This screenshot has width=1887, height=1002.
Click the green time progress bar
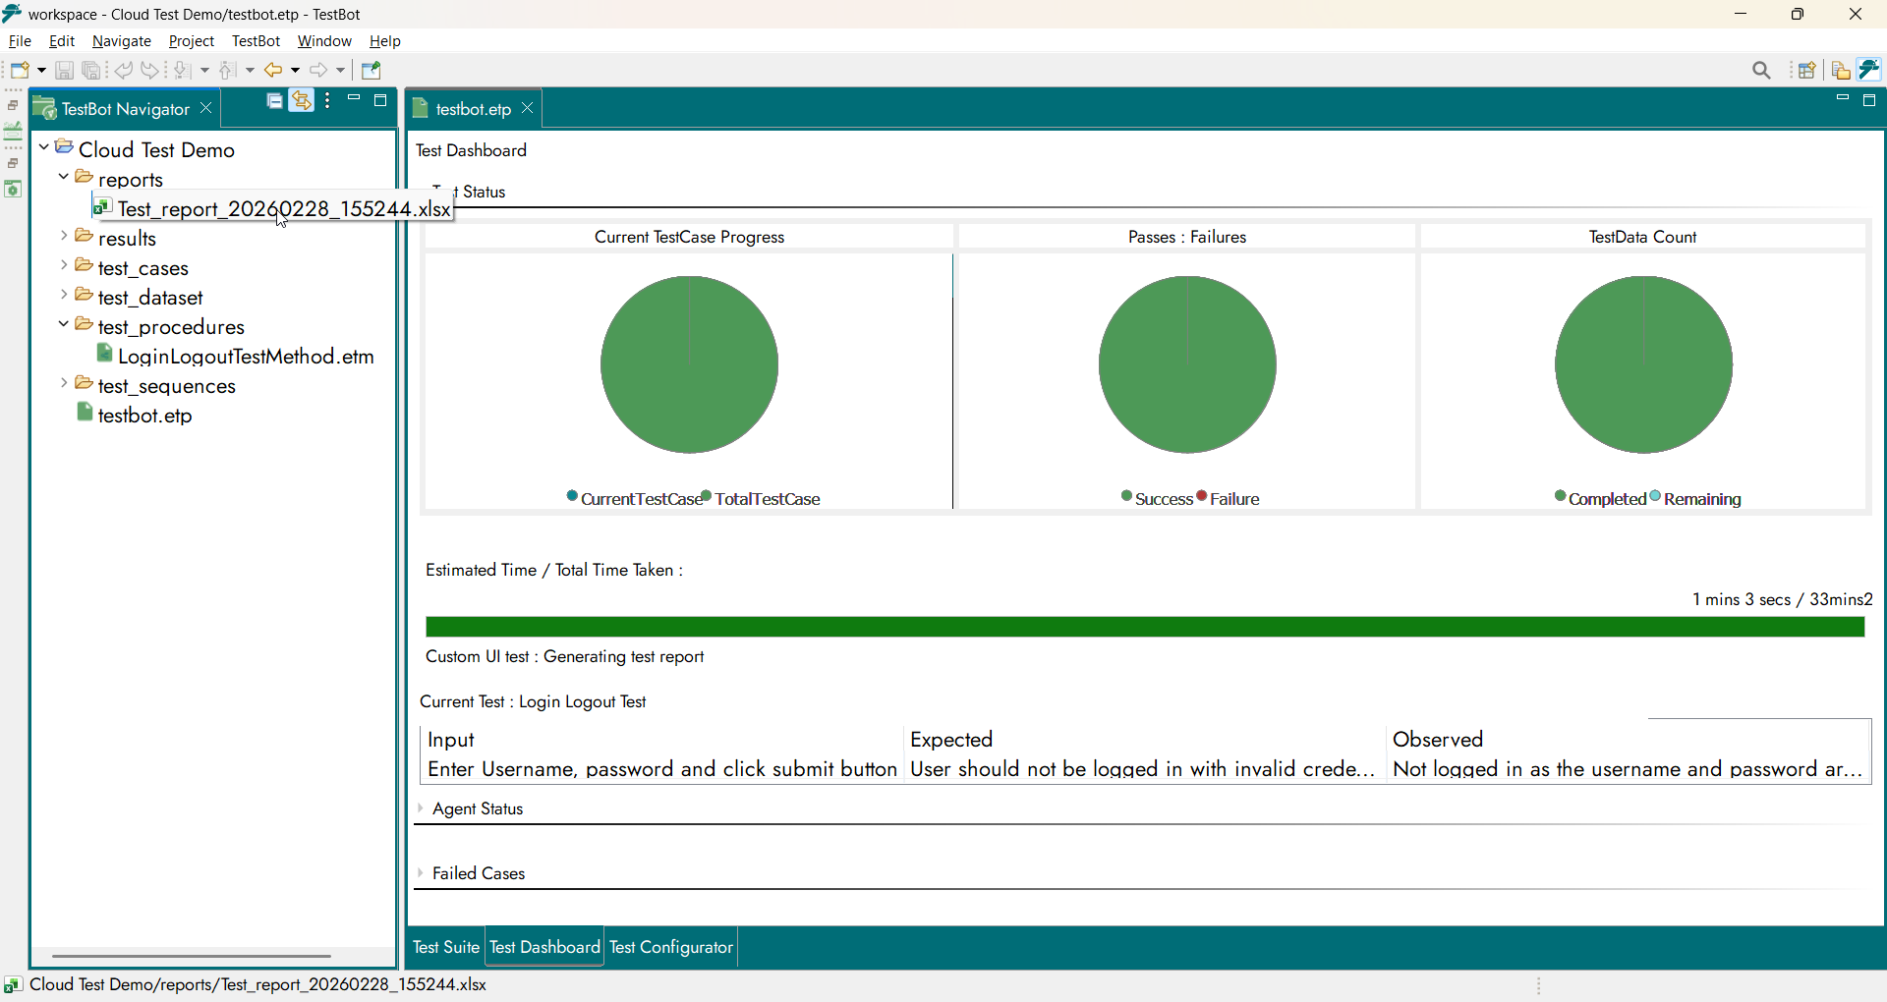point(1144,628)
